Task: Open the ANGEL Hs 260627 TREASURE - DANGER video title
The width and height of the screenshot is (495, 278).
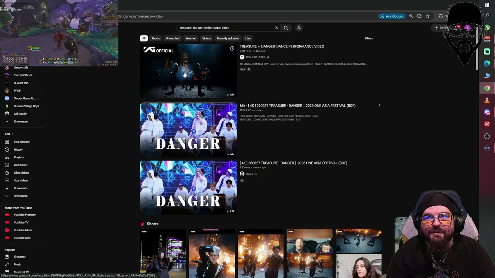Action: (293, 163)
